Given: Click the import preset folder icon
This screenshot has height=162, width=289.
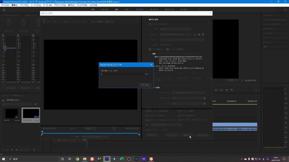Looking at the screenshot, I should point(199,34).
